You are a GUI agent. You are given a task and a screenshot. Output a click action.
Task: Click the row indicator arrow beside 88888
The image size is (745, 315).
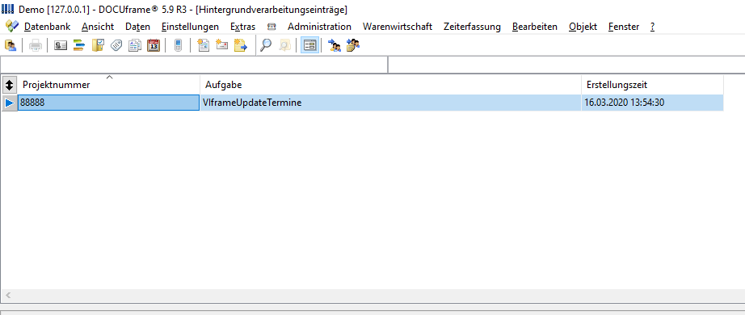(10, 103)
